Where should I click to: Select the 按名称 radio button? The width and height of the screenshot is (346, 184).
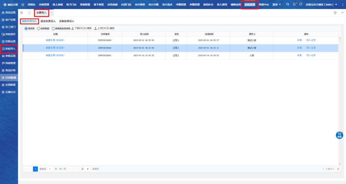(26, 29)
